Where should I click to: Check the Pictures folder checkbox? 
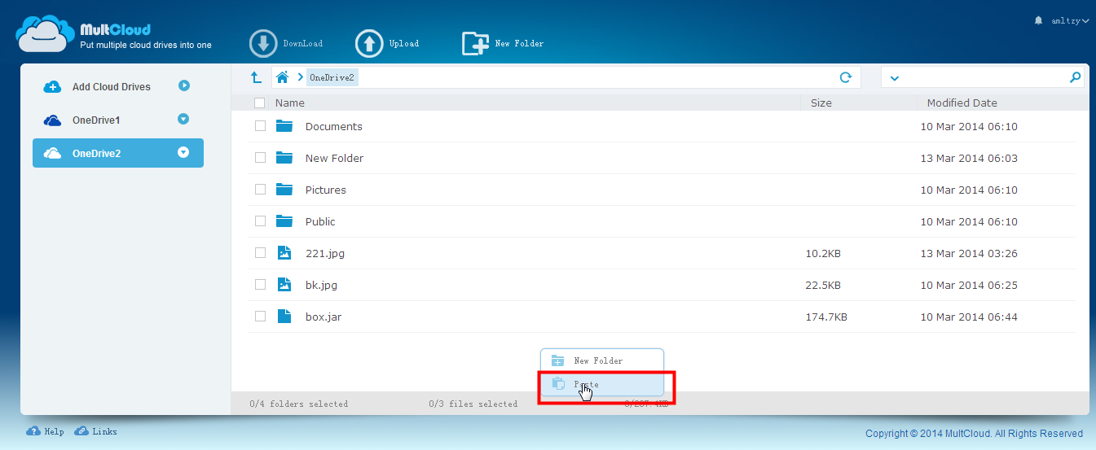tap(260, 190)
